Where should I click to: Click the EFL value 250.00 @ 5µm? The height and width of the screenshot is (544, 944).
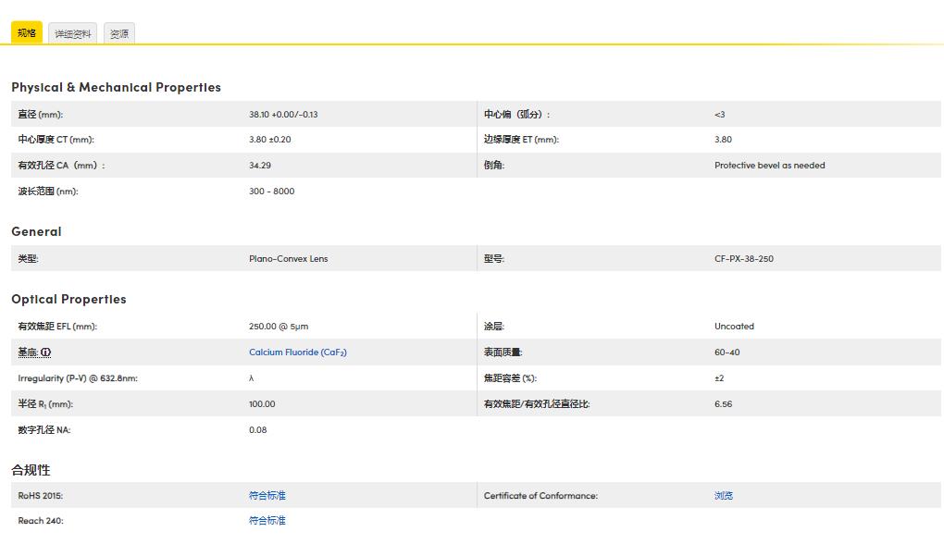[279, 327]
